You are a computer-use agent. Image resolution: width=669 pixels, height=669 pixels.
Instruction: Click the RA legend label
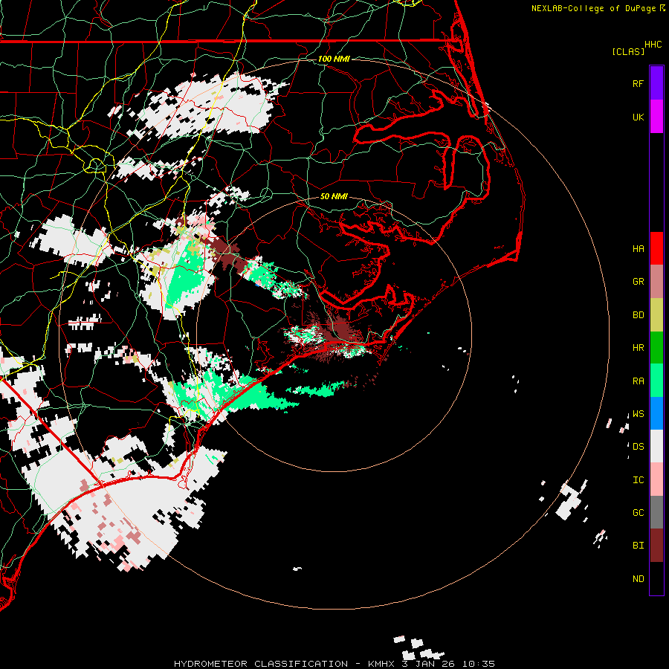[x=638, y=381]
